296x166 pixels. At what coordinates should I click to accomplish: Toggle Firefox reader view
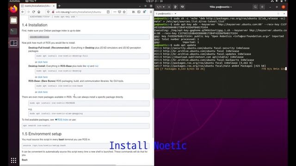[x=108, y=12]
